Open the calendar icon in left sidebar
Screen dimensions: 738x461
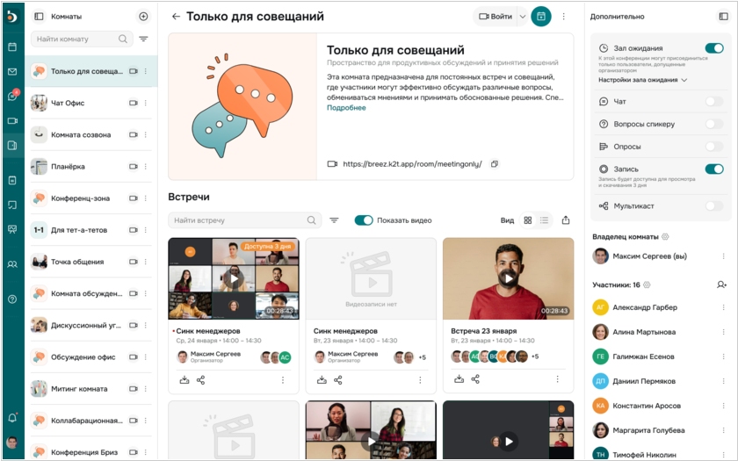coord(12,47)
